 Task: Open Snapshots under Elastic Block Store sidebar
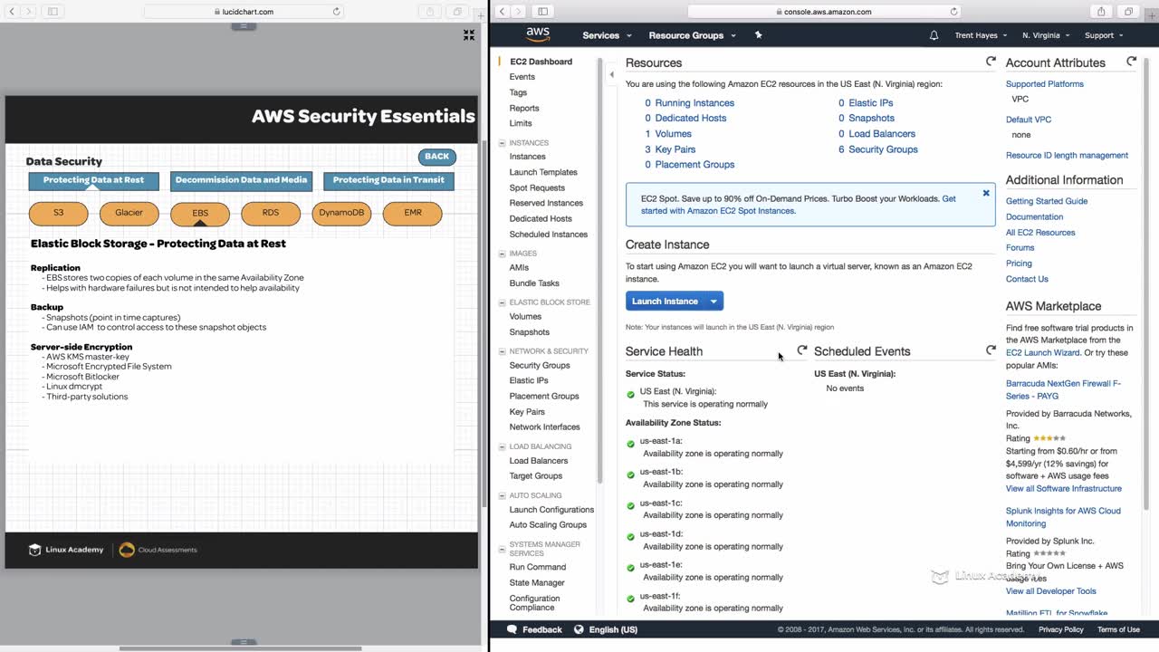pyautogui.click(x=530, y=331)
